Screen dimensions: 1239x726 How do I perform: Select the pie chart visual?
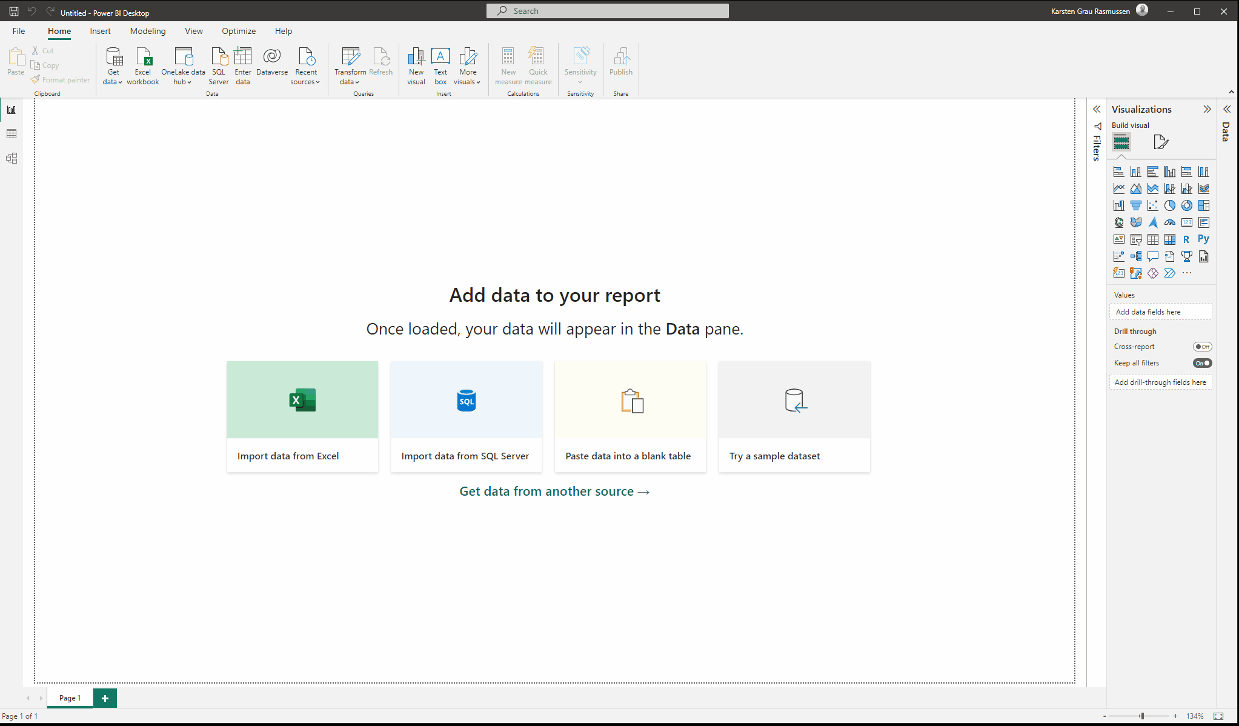(1170, 206)
